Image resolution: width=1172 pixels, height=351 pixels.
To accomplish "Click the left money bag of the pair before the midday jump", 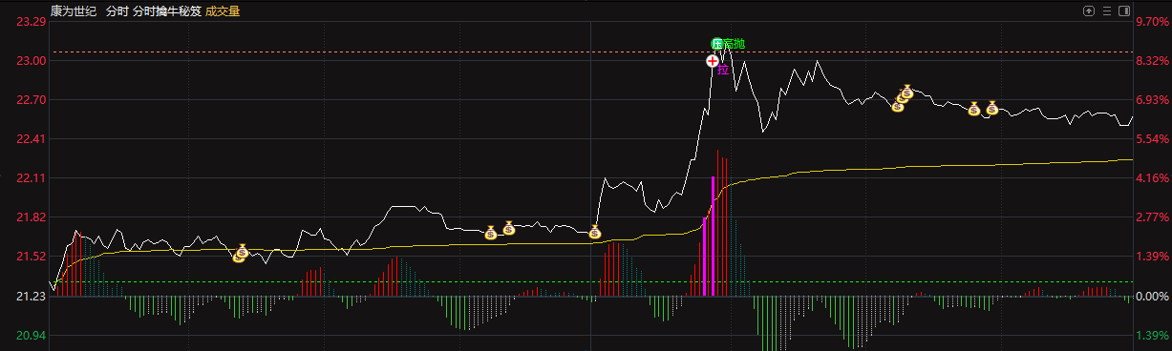I will 491,232.
